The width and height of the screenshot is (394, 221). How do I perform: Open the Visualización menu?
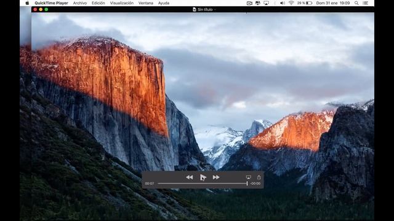(x=122, y=3)
